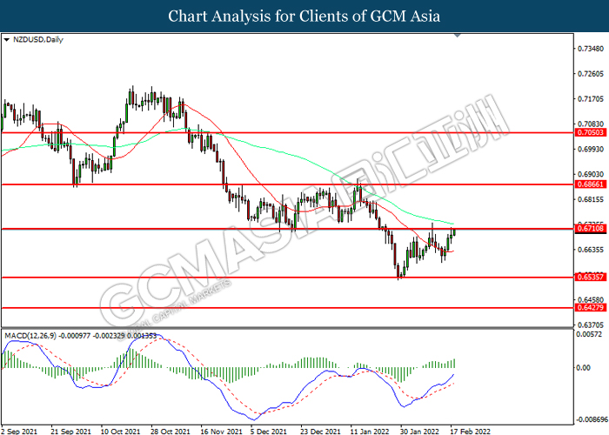This screenshot has width=609, height=435.
Task: Click the 21 Sep 2021 date label
Action: click(70, 432)
